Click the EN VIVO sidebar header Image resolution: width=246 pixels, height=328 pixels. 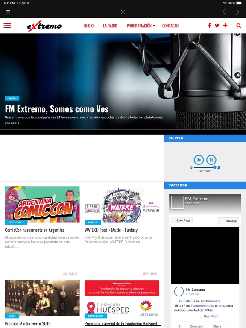click(x=205, y=138)
